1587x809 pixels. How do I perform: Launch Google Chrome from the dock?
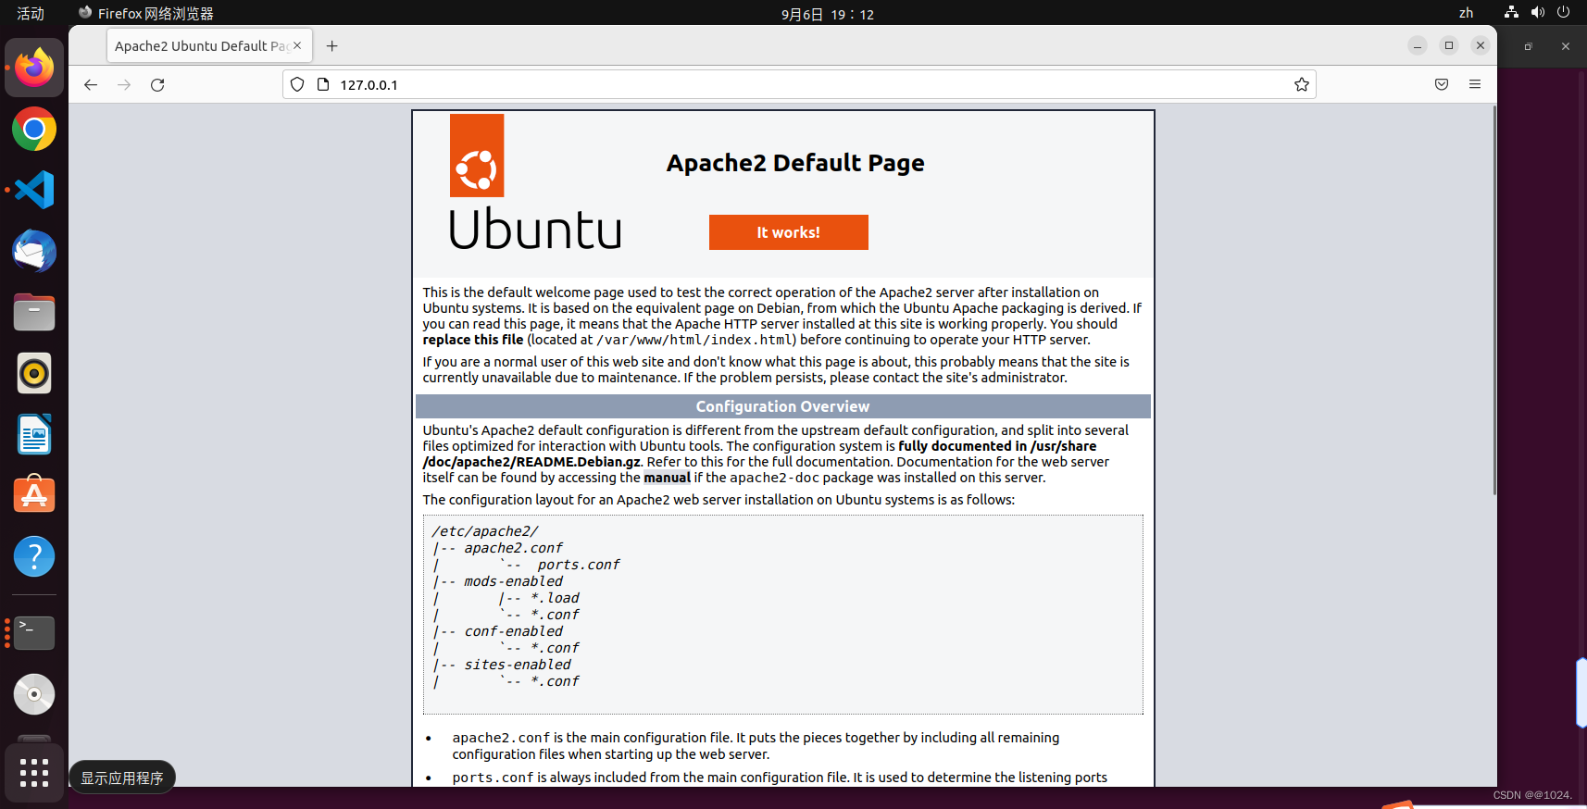click(34, 129)
